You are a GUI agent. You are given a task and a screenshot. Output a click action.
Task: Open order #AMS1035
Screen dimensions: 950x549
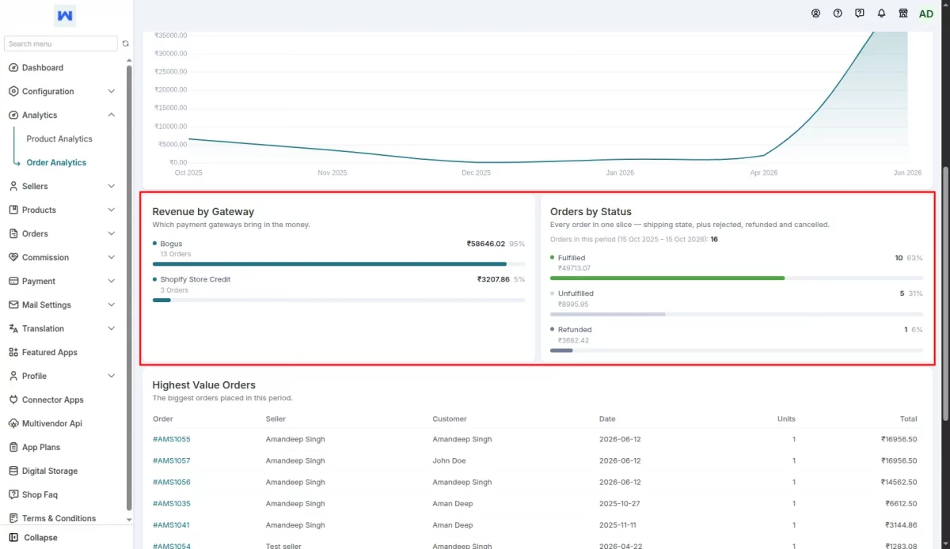coord(171,504)
